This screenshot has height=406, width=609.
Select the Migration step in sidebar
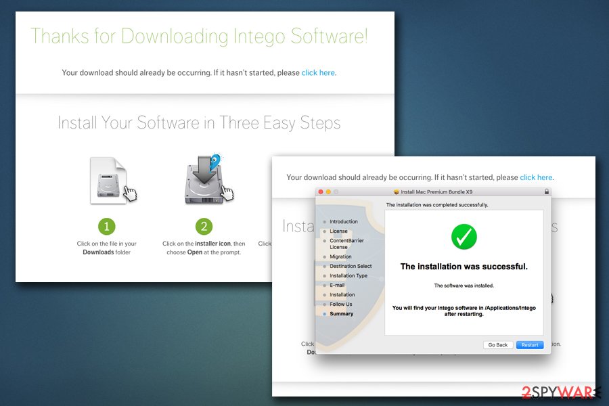click(340, 257)
